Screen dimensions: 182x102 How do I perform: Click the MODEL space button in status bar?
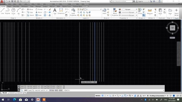click(x=98, y=96)
